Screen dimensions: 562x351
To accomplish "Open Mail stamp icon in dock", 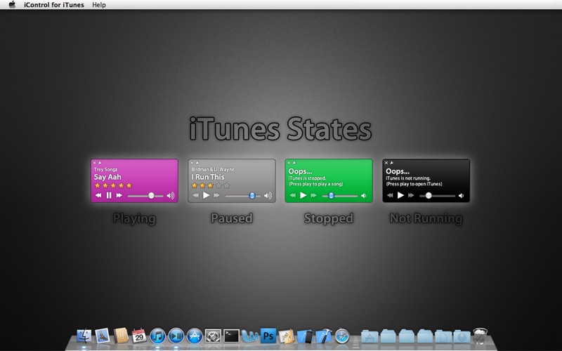I will (x=103, y=336).
